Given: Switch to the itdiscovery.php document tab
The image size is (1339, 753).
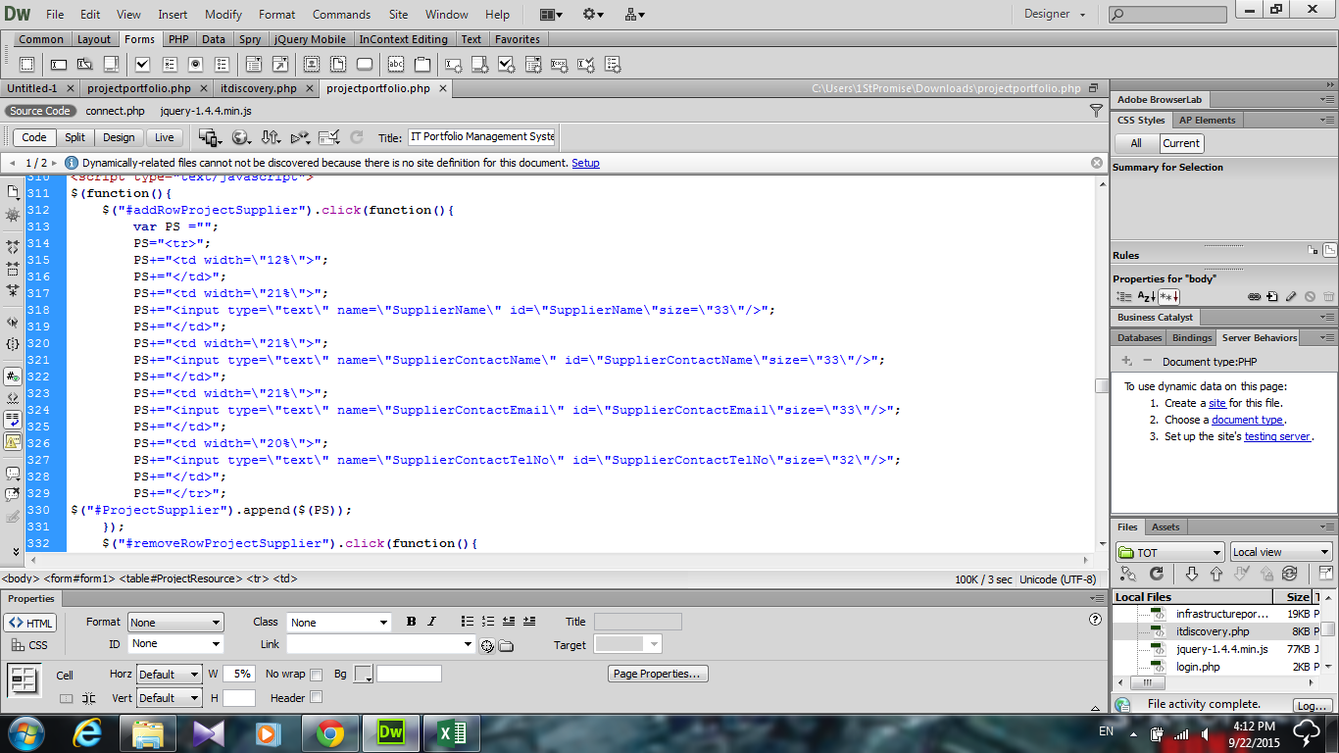Looking at the screenshot, I should [x=259, y=88].
